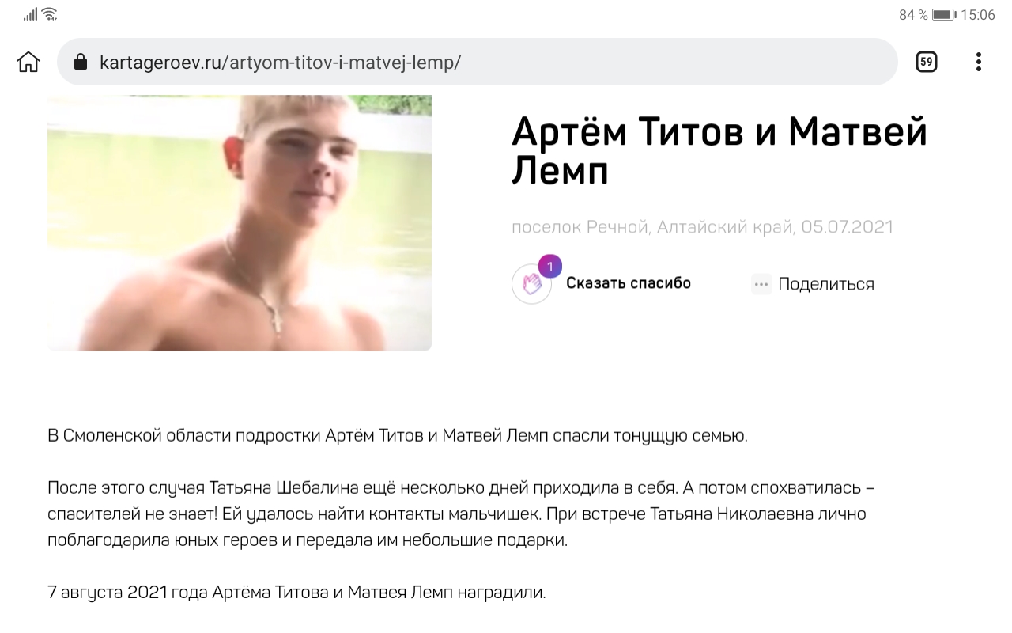1012x633 pixels.
Task: Tap the browser home icon
Action: 28,63
